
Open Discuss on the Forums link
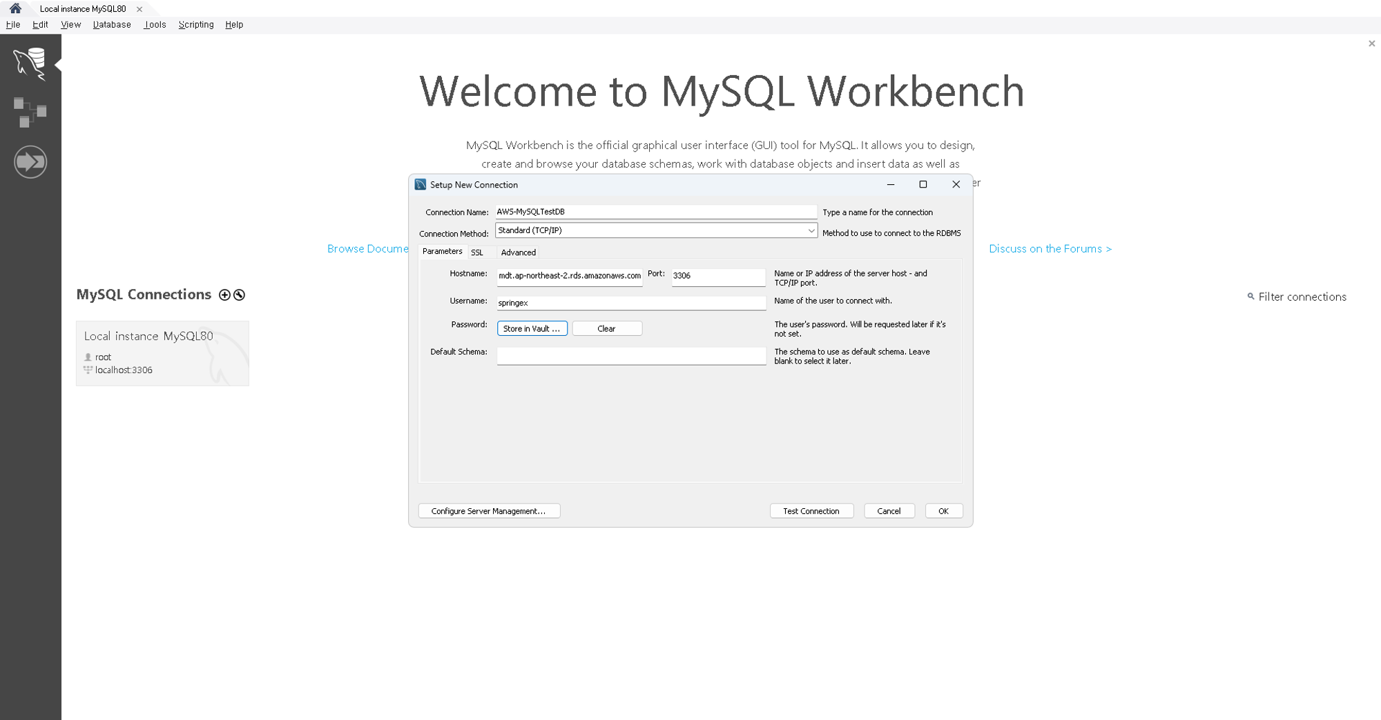[1050, 249]
